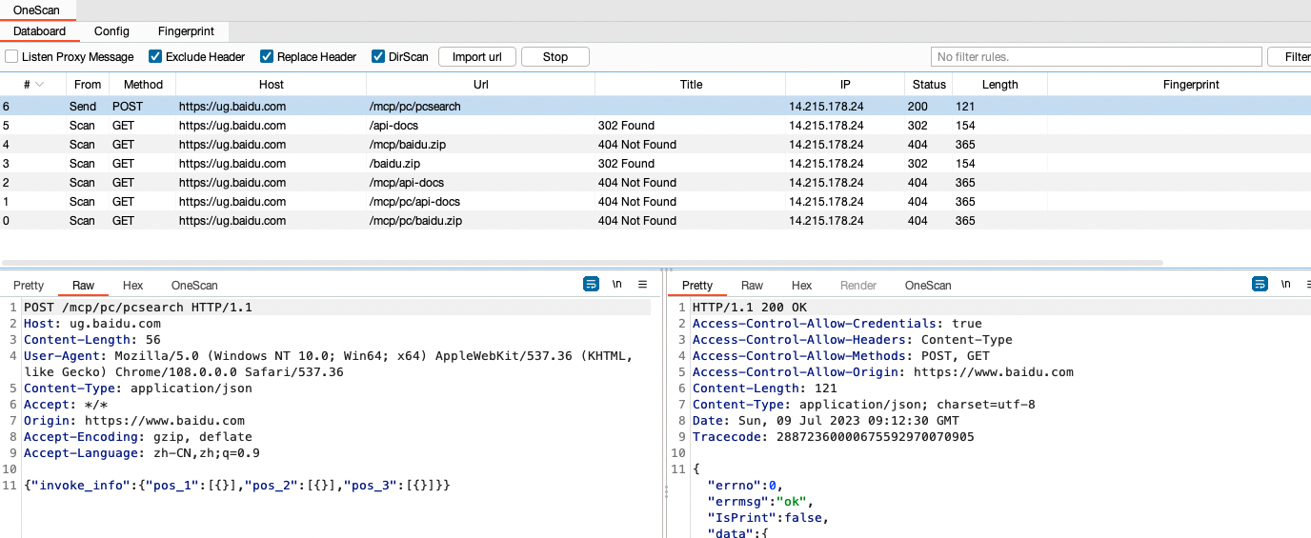Select the OneScan tab in request panel
This screenshot has height=538, width=1311.
pyautogui.click(x=194, y=285)
